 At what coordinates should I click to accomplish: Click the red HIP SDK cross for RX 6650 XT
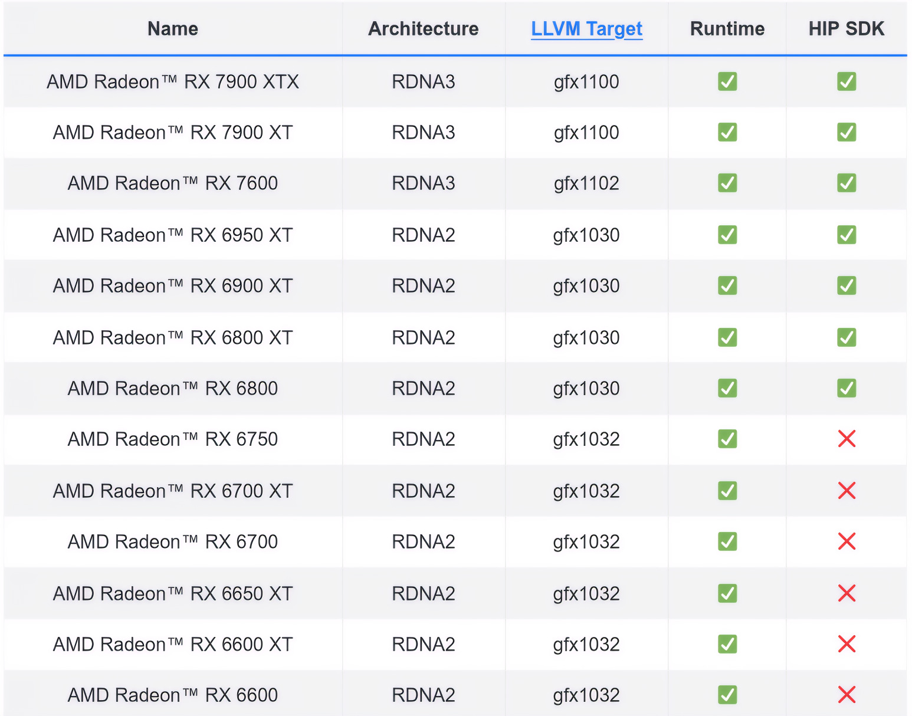[847, 593]
